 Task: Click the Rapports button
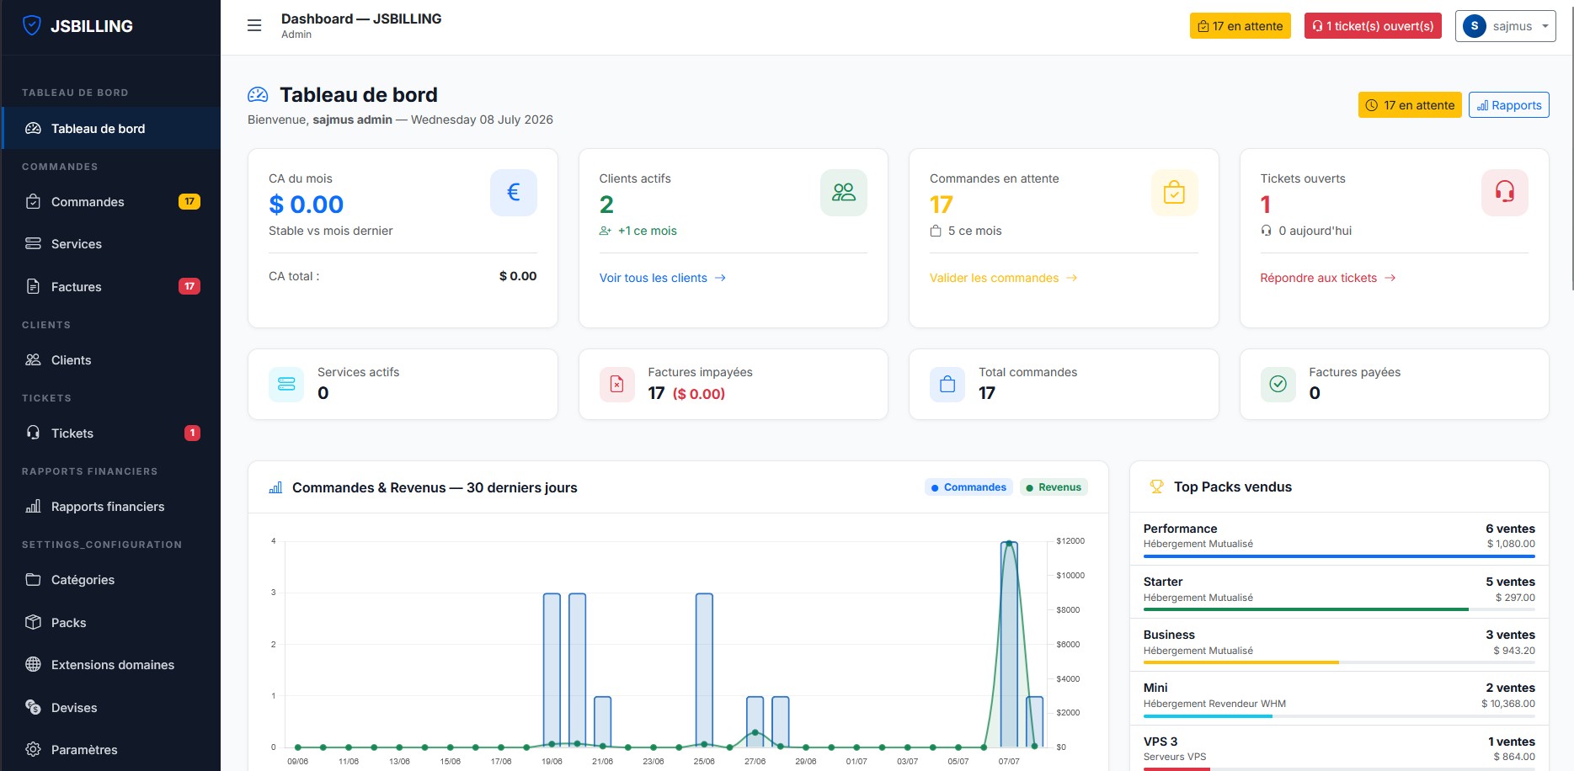1509,105
